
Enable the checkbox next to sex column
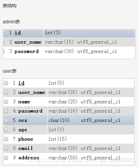tap(6, 120)
